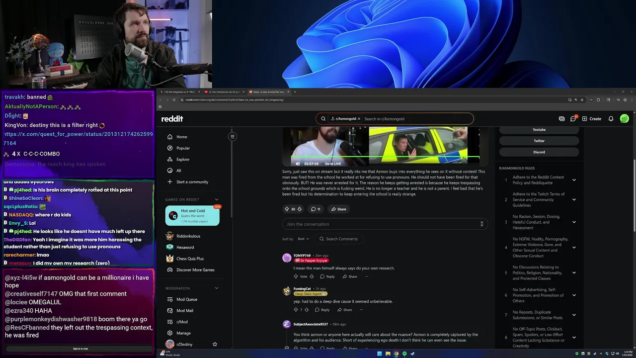Open the All feed
Viewport: 636px width, 358px height.
[x=178, y=171]
